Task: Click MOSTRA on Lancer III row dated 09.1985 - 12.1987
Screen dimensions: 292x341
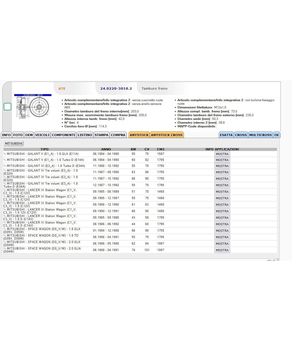Action: tap(222, 198)
